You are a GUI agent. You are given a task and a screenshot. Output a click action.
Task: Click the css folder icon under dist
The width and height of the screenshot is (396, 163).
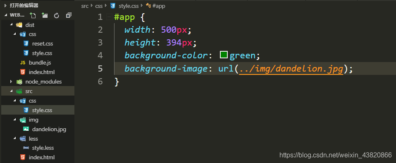[23, 34]
